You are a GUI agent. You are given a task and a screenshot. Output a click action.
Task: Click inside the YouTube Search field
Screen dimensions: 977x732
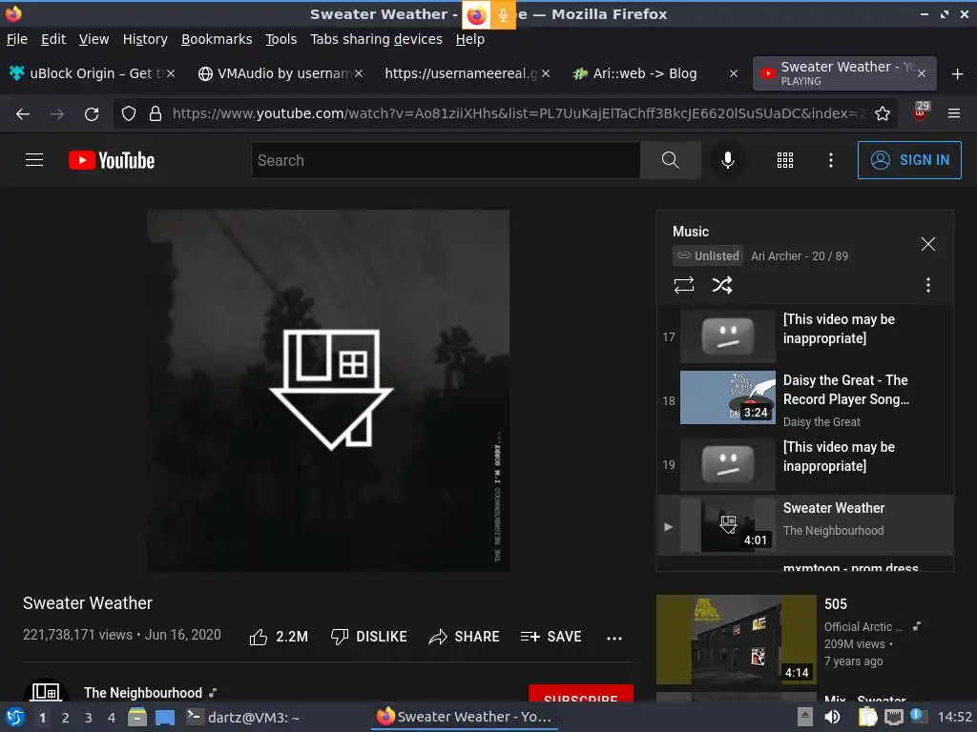coord(446,160)
